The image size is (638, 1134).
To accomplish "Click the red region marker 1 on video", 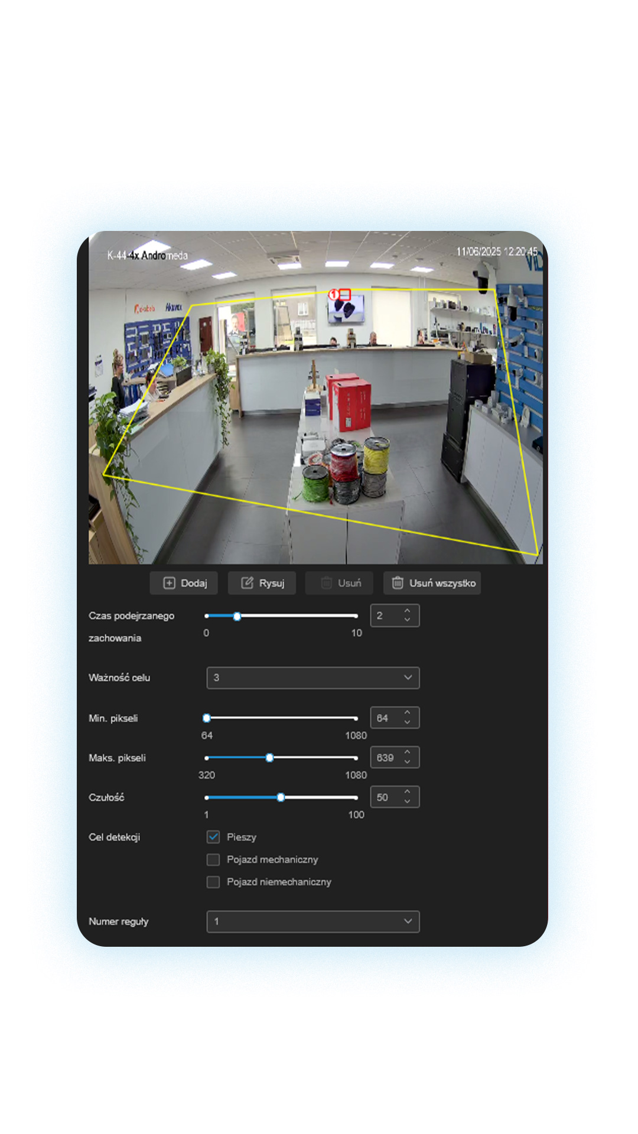I will pyautogui.click(x=334, y=294).
